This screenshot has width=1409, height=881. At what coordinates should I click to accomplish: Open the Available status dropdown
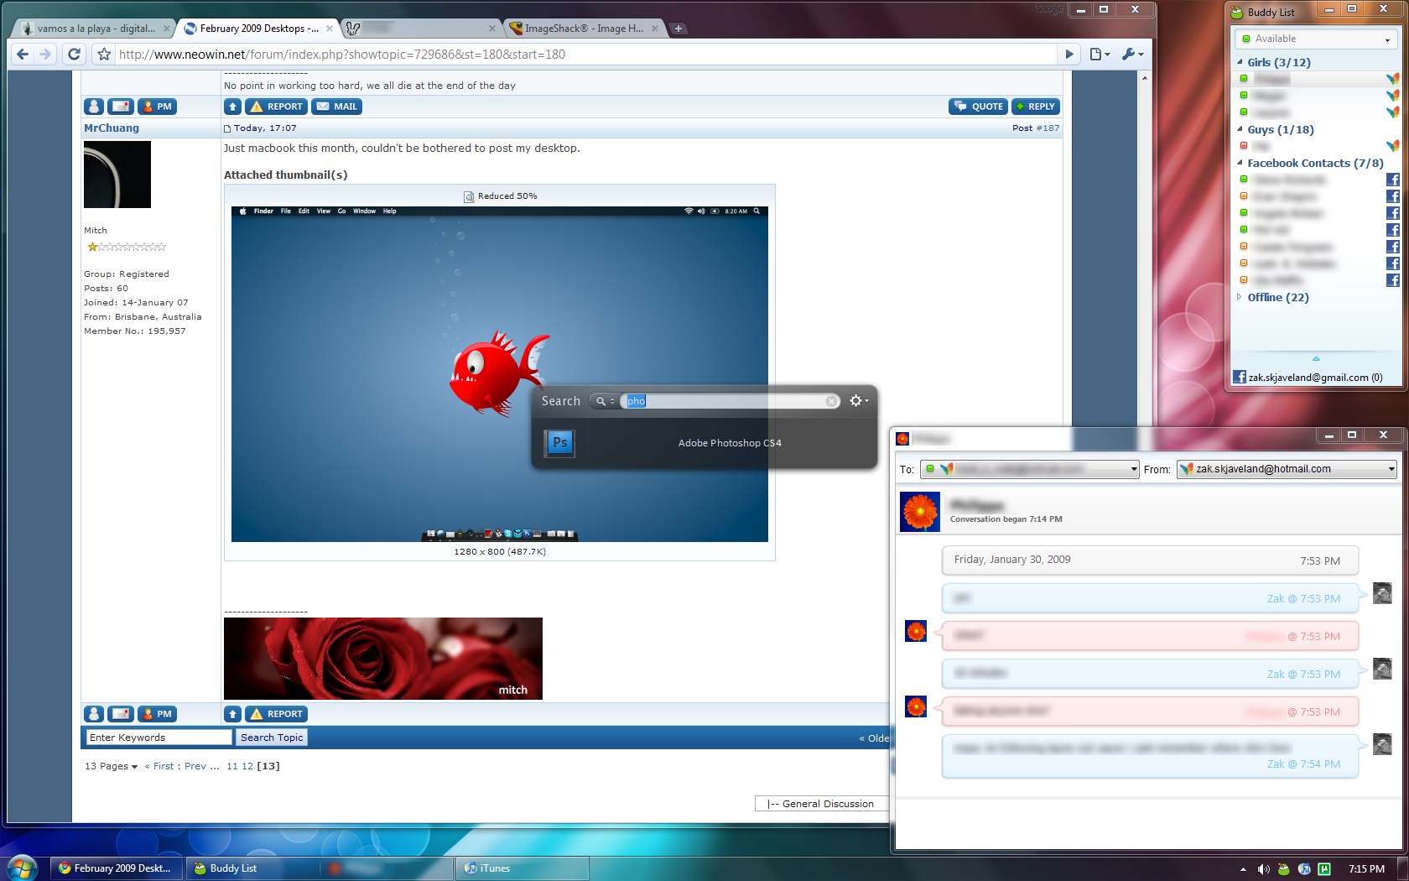(1316, 39)
